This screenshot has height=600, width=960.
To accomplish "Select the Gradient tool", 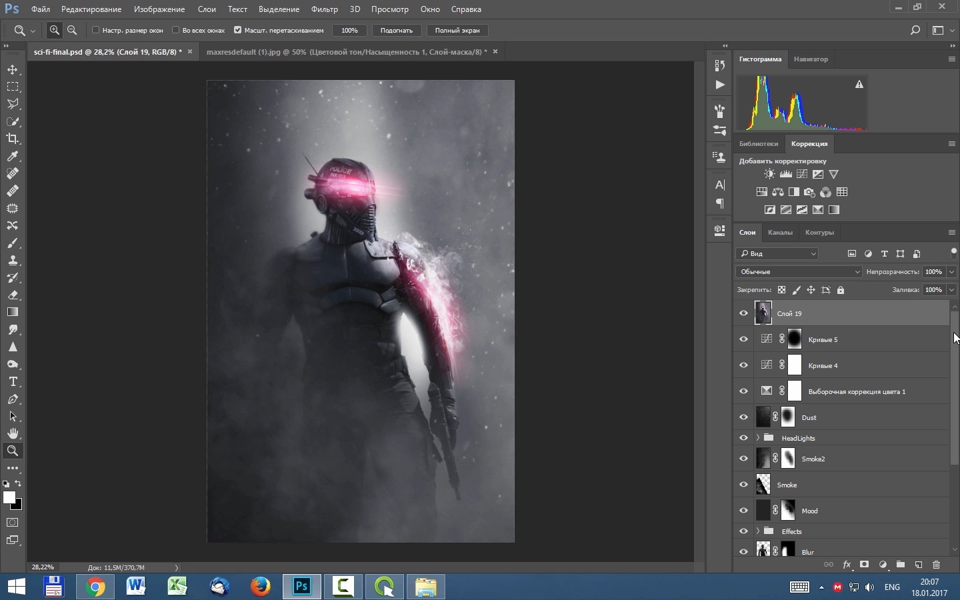I will point(13,312).
